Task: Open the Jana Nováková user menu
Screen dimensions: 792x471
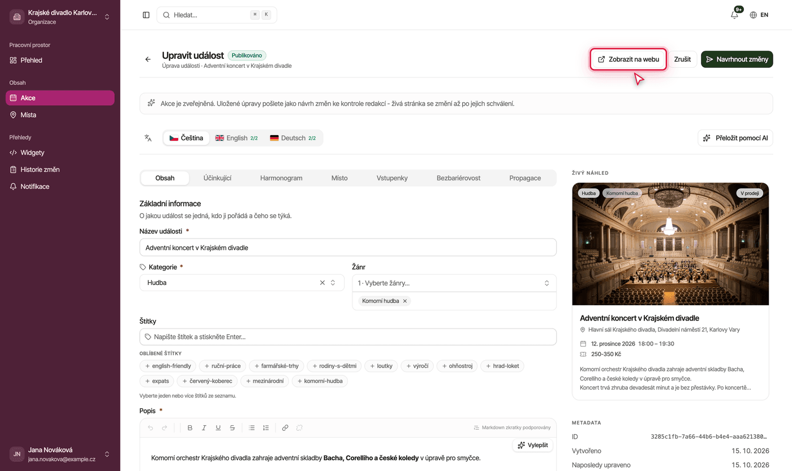Action: click(x=60, y=454)
